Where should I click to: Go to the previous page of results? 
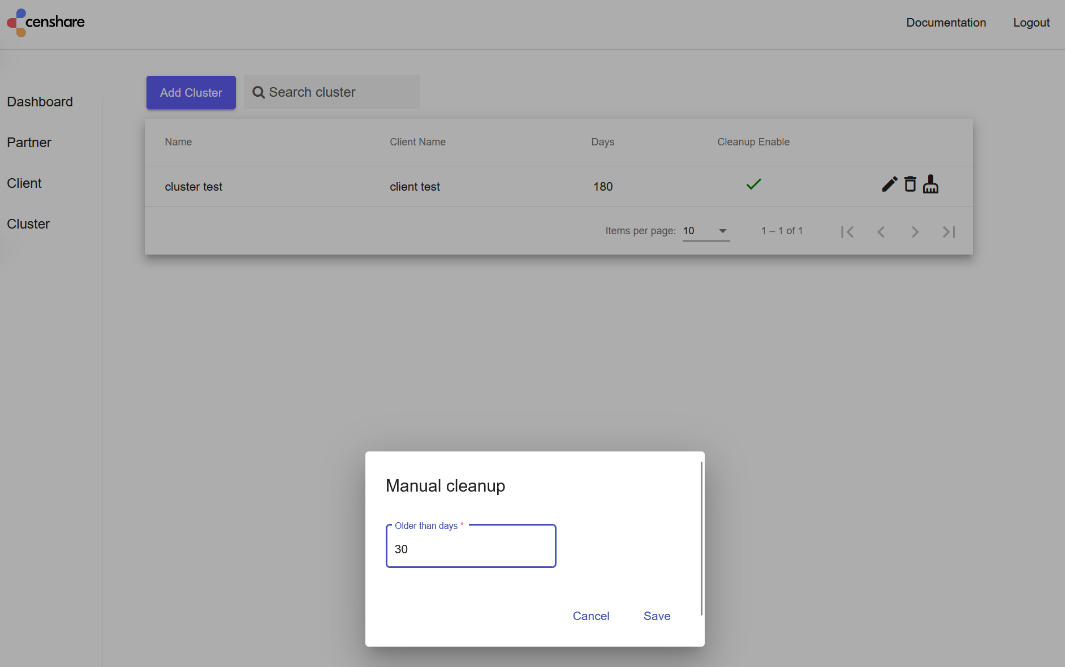point(881,232)
